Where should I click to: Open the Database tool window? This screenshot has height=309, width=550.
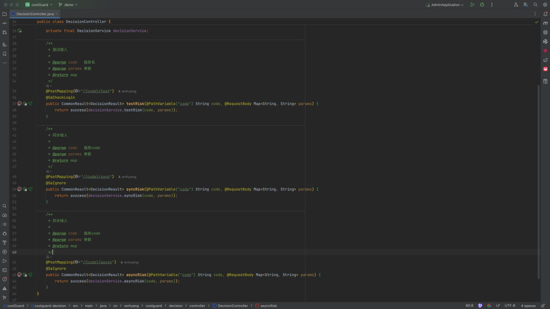point(545,32)
